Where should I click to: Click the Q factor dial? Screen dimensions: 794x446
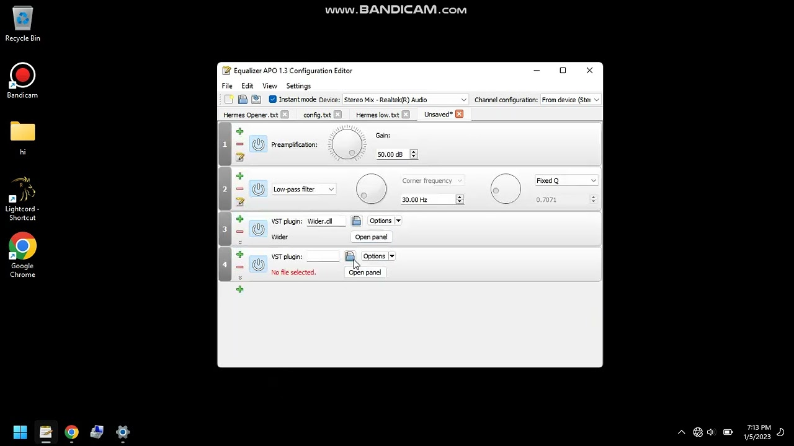(506, 189)
